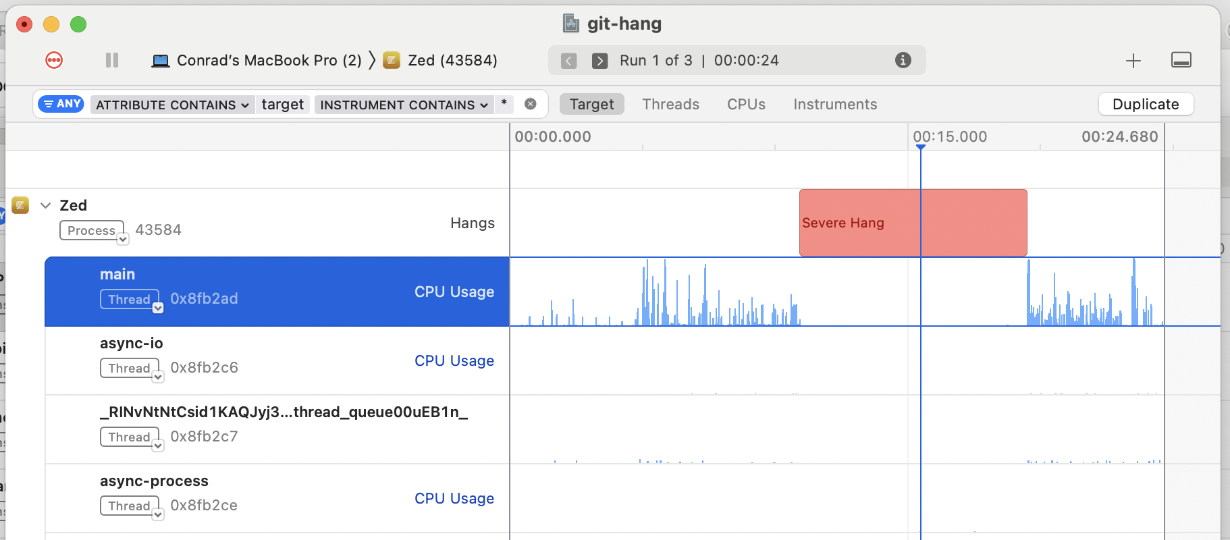
Task: Open the run info icon
Action: 903,60
